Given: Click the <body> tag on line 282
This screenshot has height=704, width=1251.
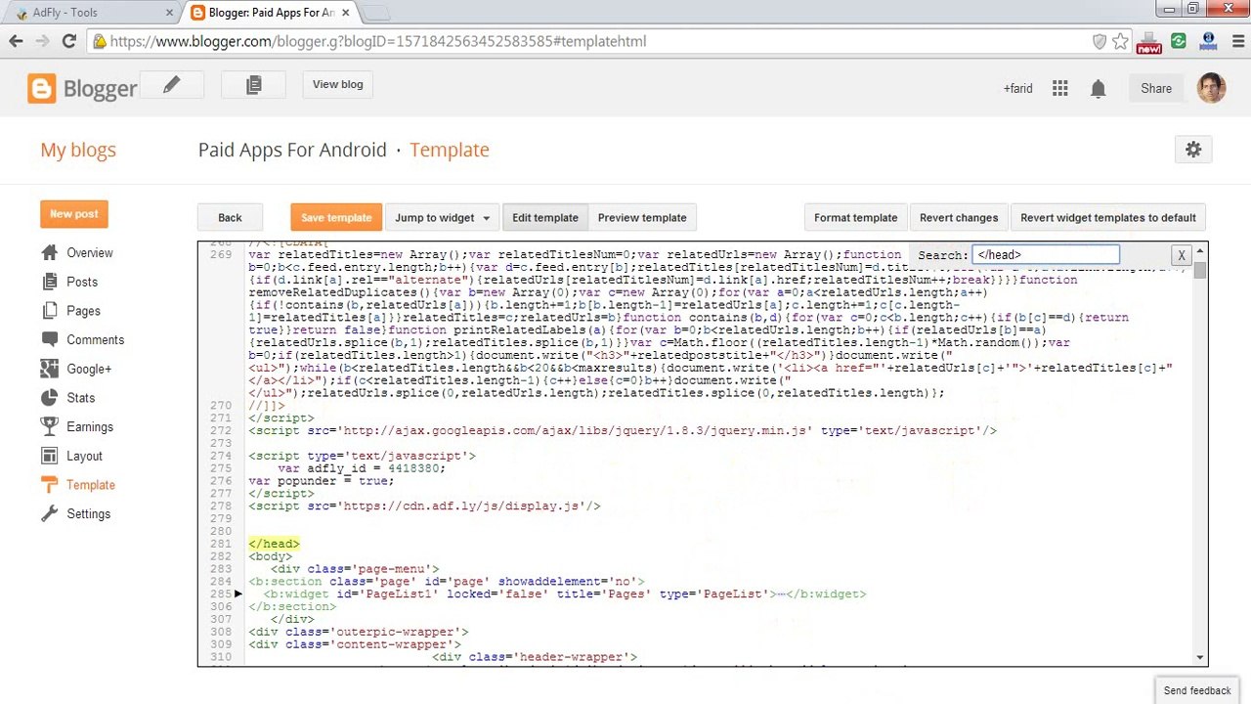Looking at the screenshot, I should [x=270, y=556].
